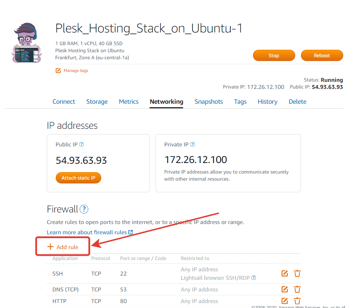
Task: Click the header Private IP 172.26.12.100
Action: pyautogui.click(x=254, y=87)
